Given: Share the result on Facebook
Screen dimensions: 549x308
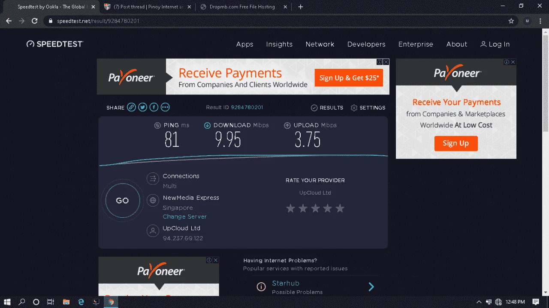Looking at the screenshot, I should pyautogui.click(x=154, y=107).
